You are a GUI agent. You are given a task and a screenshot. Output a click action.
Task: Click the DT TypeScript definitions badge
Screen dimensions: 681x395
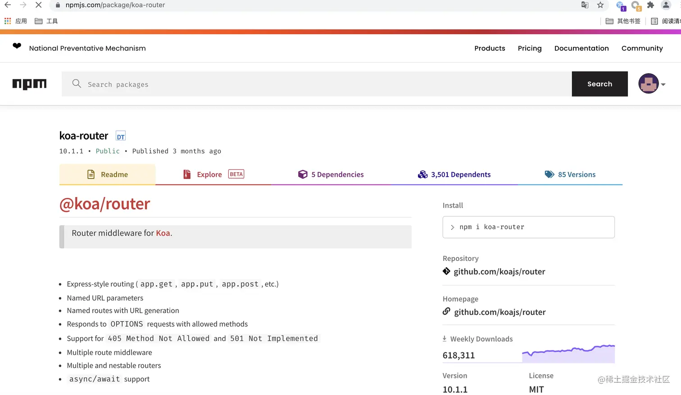click(121, 136)
